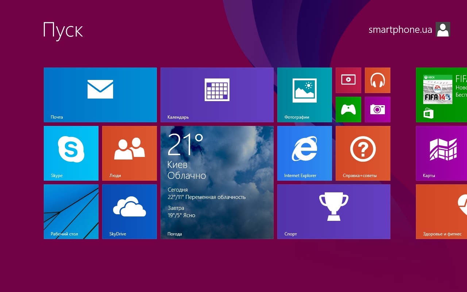Open the Люди people tile
Viewport: 467px width, 292px height.
tap(129, 153)
